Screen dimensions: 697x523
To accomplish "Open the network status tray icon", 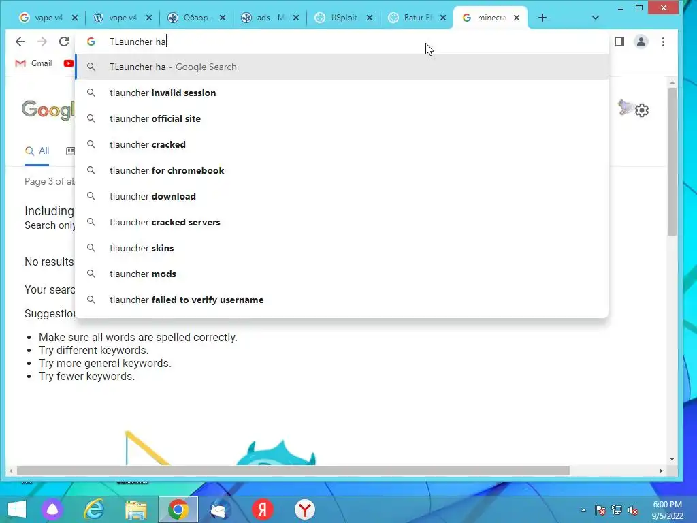I will pyautogui.click(x=617, y=510).
